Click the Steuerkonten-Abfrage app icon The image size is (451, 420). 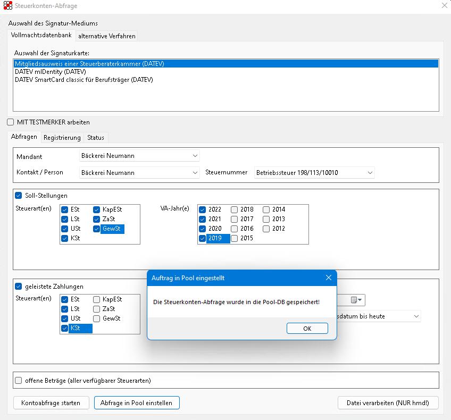[7, 6]
